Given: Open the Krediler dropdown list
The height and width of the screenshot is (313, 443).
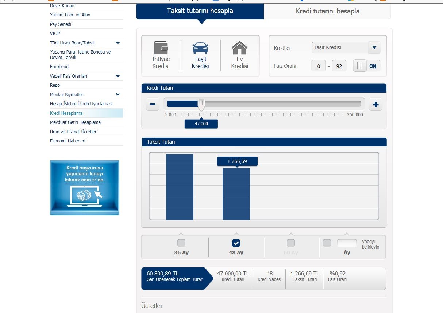Looking at the screenshot, I should click(374, 48).
